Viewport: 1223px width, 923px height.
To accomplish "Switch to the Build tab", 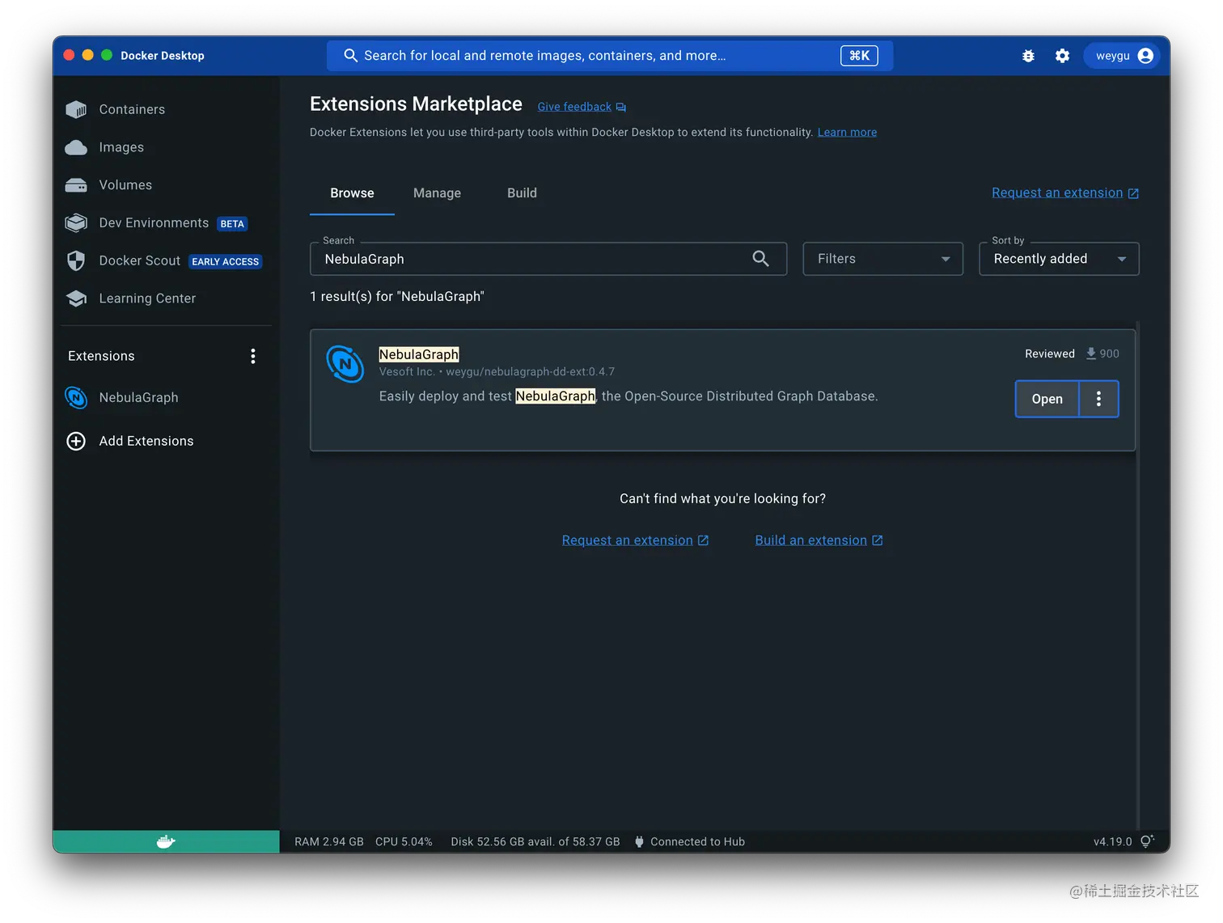I will point(522,193).
